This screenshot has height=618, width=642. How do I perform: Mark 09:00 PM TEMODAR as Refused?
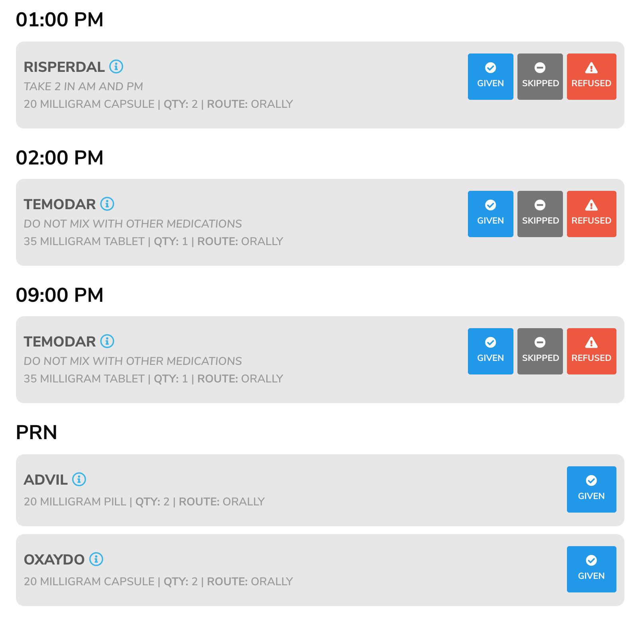tap(591, 351)
